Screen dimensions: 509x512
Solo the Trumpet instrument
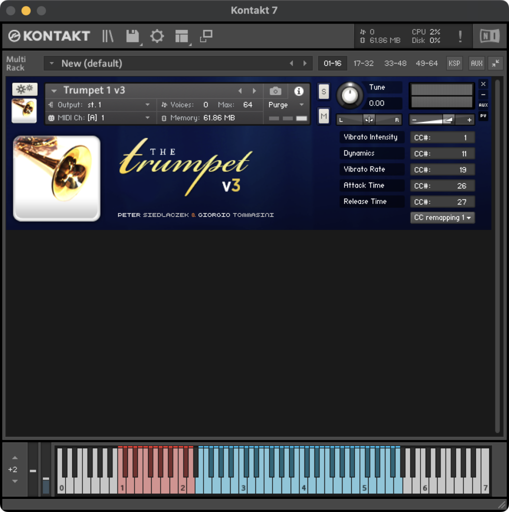pyautogui.click(x=323, y=91)
